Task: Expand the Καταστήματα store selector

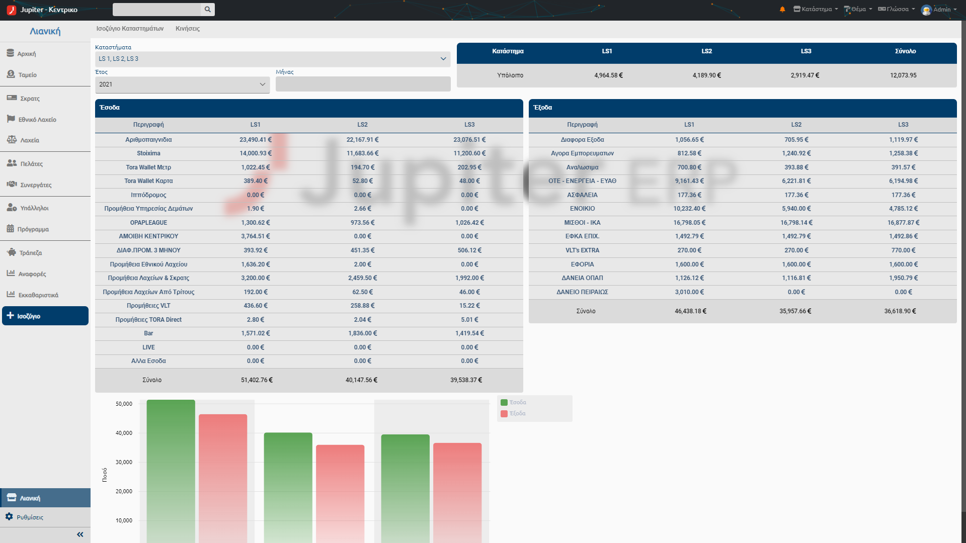Action: [x=273, y=59]
